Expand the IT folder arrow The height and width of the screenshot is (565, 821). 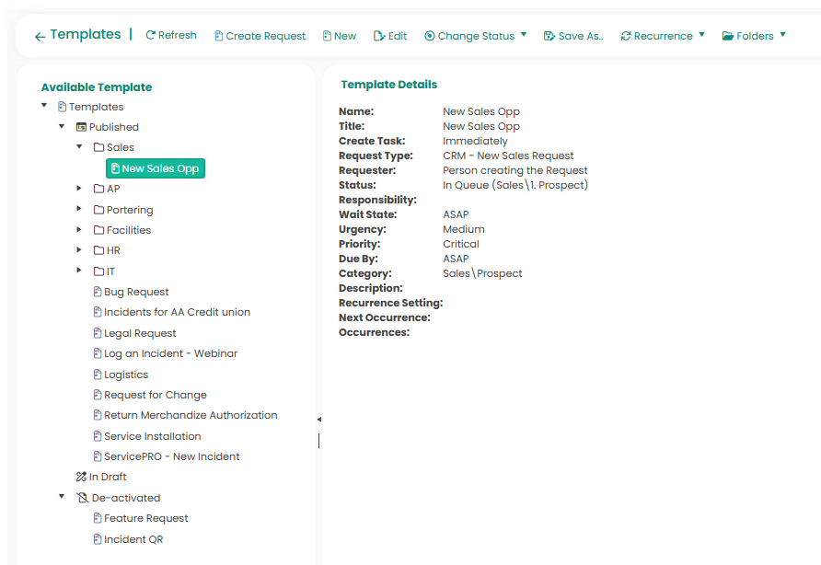point(79,271)
